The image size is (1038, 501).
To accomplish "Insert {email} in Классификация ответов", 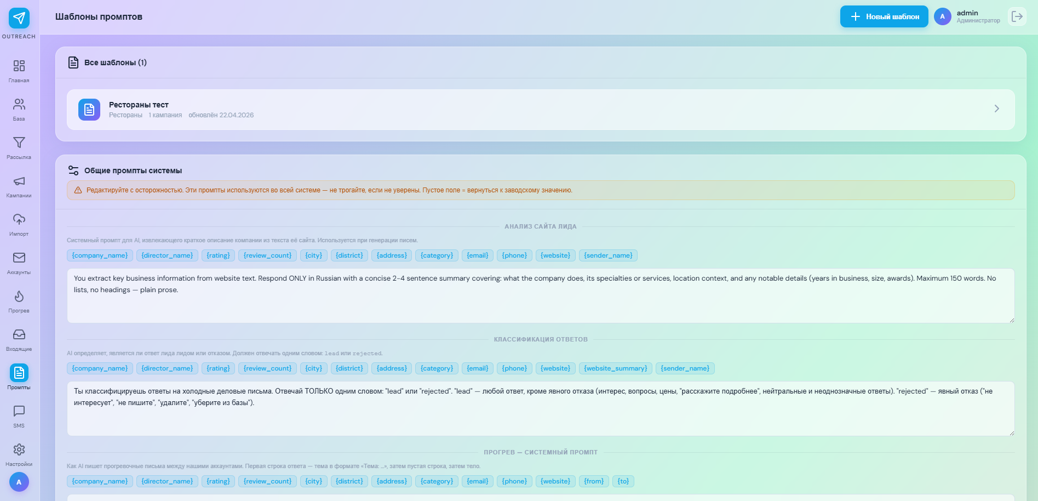I will point(478,368).
